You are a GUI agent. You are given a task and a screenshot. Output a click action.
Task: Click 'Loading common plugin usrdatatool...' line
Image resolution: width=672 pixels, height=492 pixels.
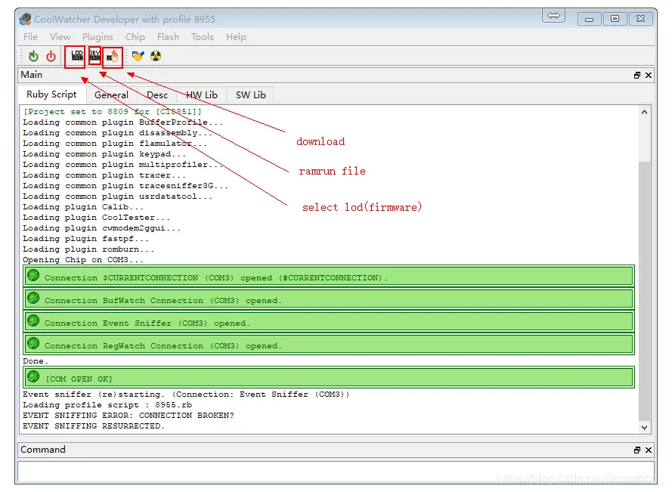(118, 196)
